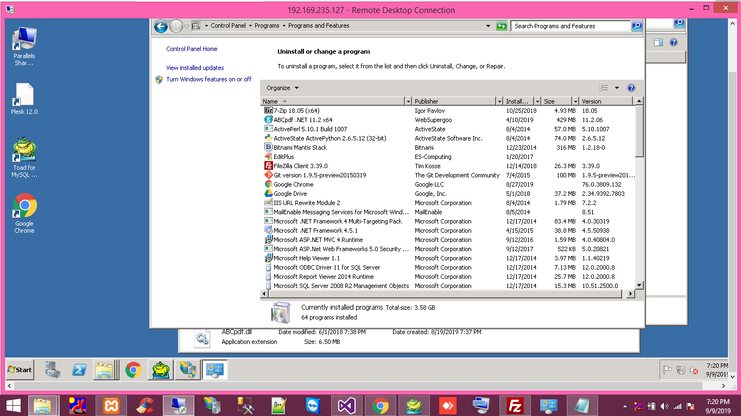Click Programs in the breadcrumb path
Screen dimensions: 741x416
(267, 25)
